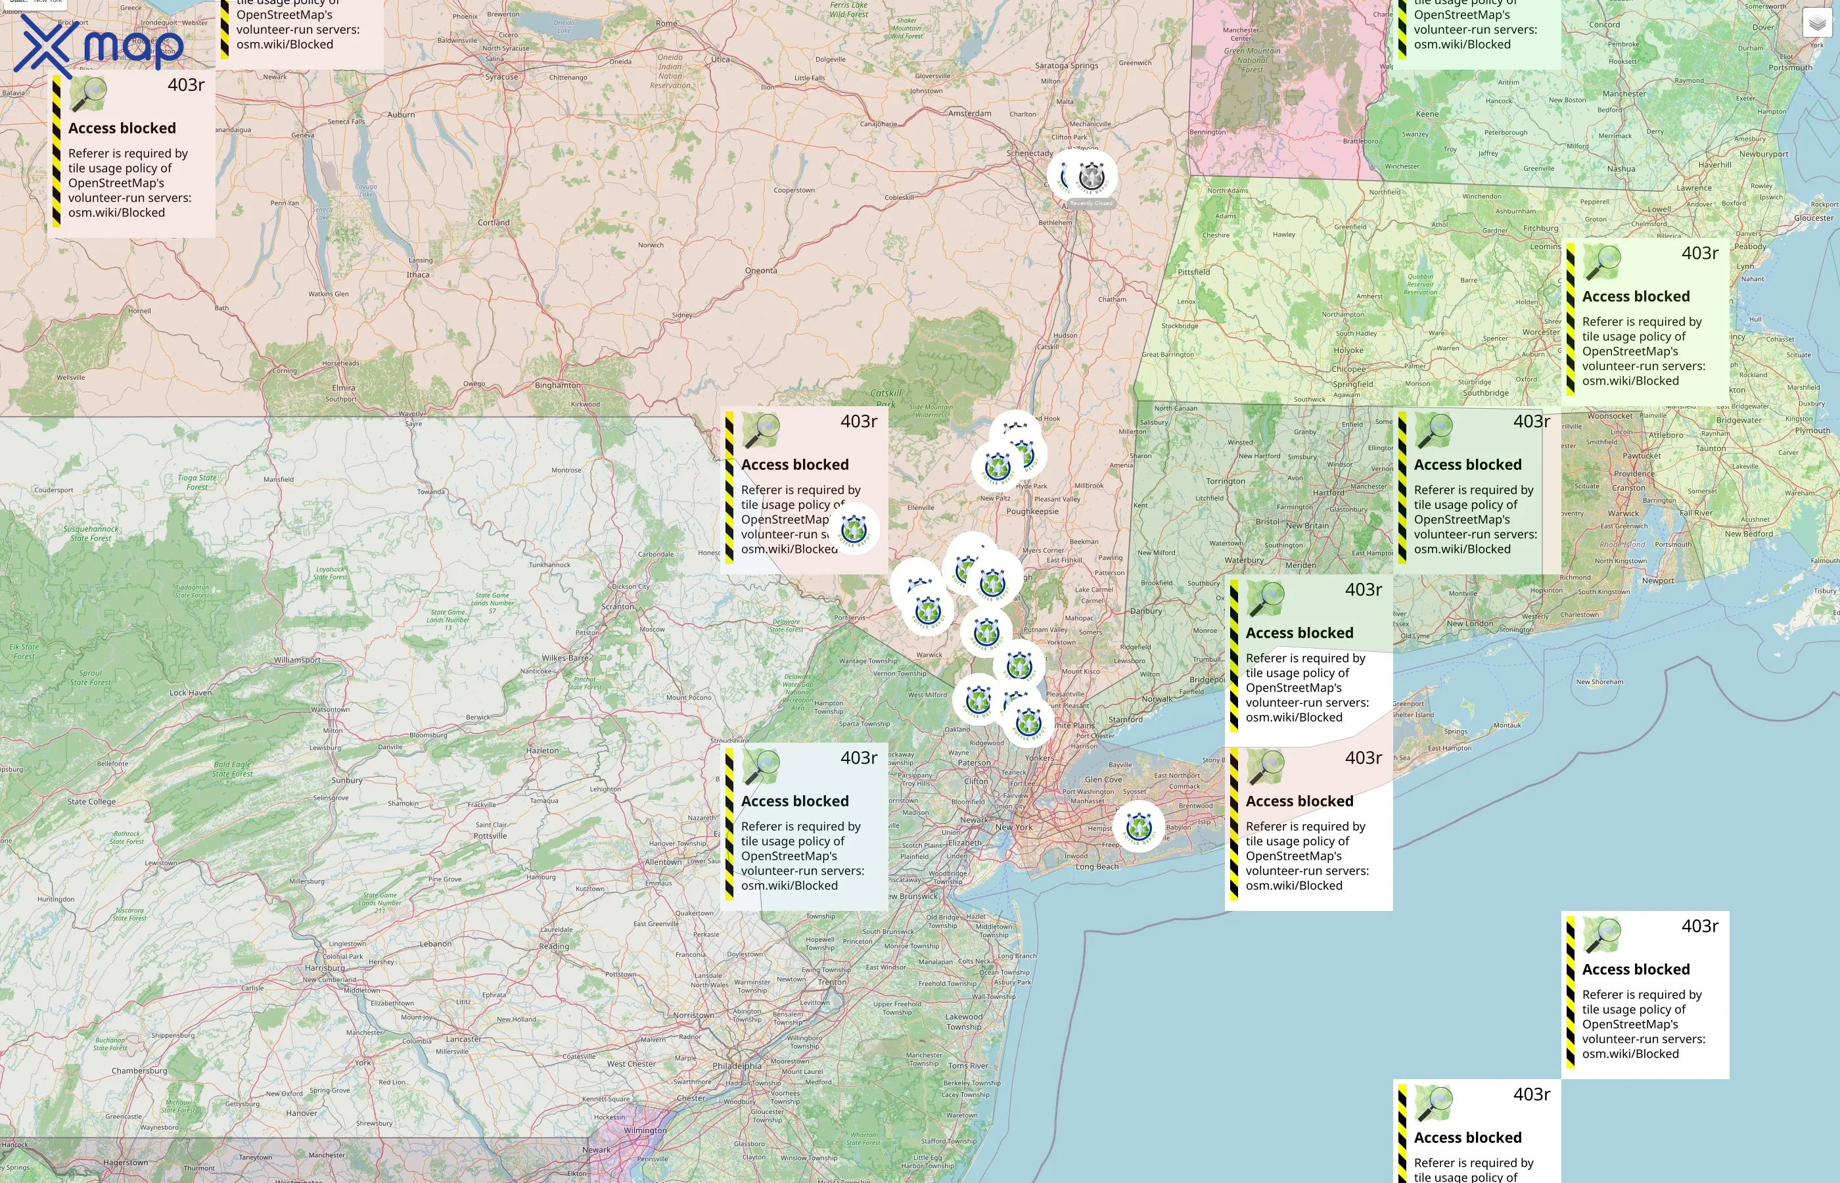Click the Scranton city label
1840x1183 pixels.
[618, 606]
